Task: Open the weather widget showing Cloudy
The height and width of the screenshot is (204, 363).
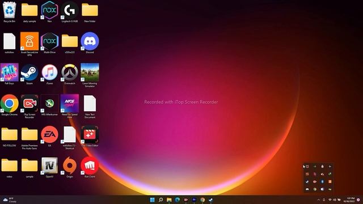Action: [10, 200]
